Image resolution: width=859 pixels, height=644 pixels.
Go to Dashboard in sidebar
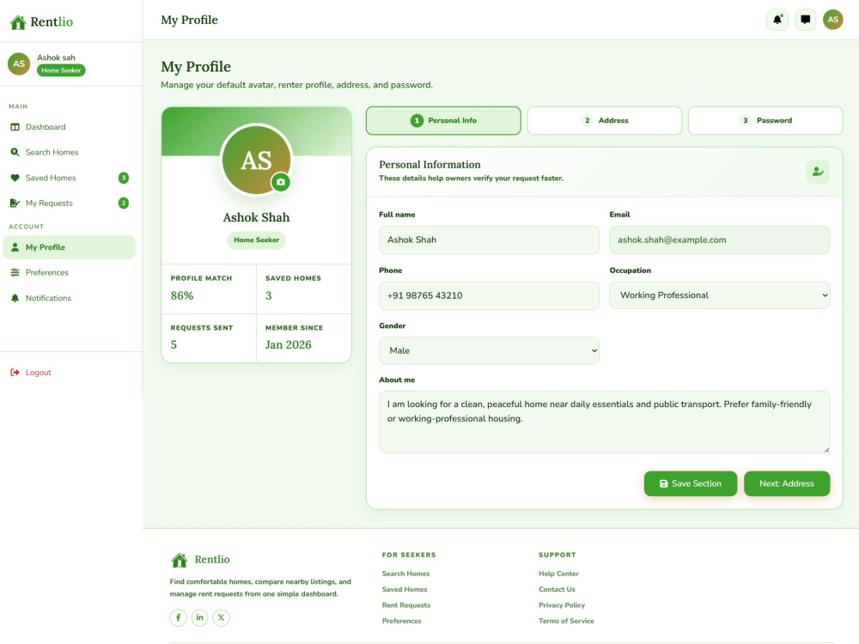[69, 127]
